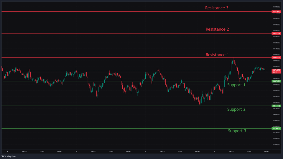Click the 157.1843 red price tag
Viewport: 283px width, 159px height.
(276, 12)
